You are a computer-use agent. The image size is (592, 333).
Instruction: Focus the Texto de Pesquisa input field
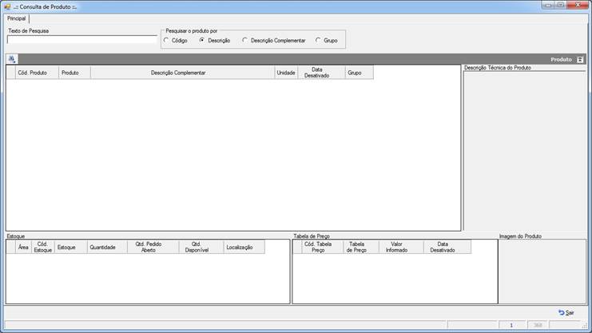[x=82, y=39]
